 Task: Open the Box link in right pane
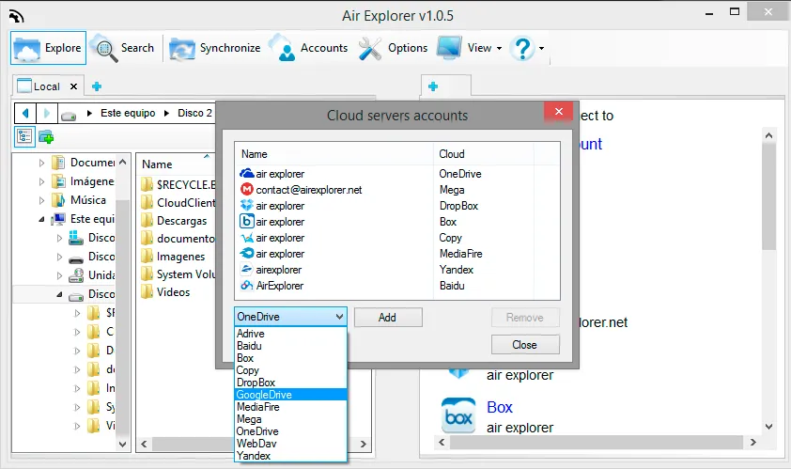tap(500, 407)
